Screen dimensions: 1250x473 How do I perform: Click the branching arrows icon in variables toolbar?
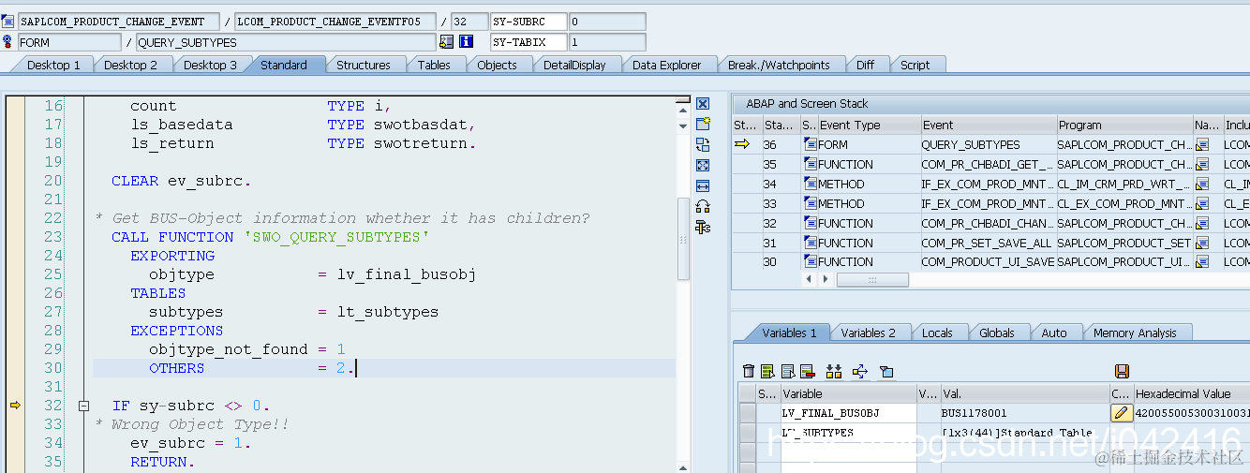pyautogui.click(x=860, y=371)
